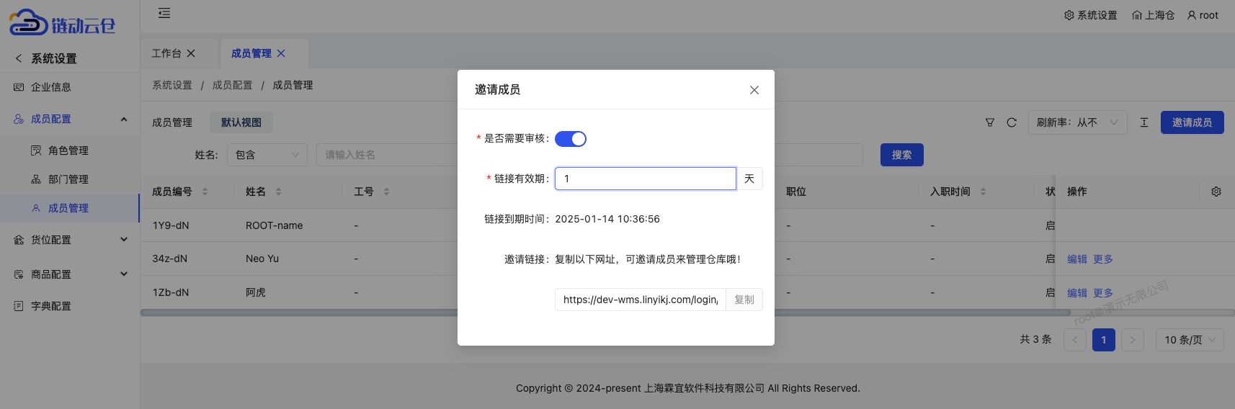Click the 邀请成员 button
This screenshot has width=1235, height=409.
click(1192, 122)
